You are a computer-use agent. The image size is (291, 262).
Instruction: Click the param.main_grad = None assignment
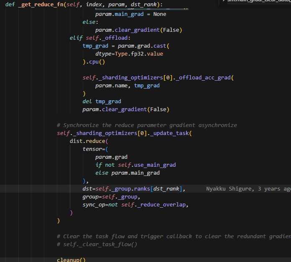(130, 14)
